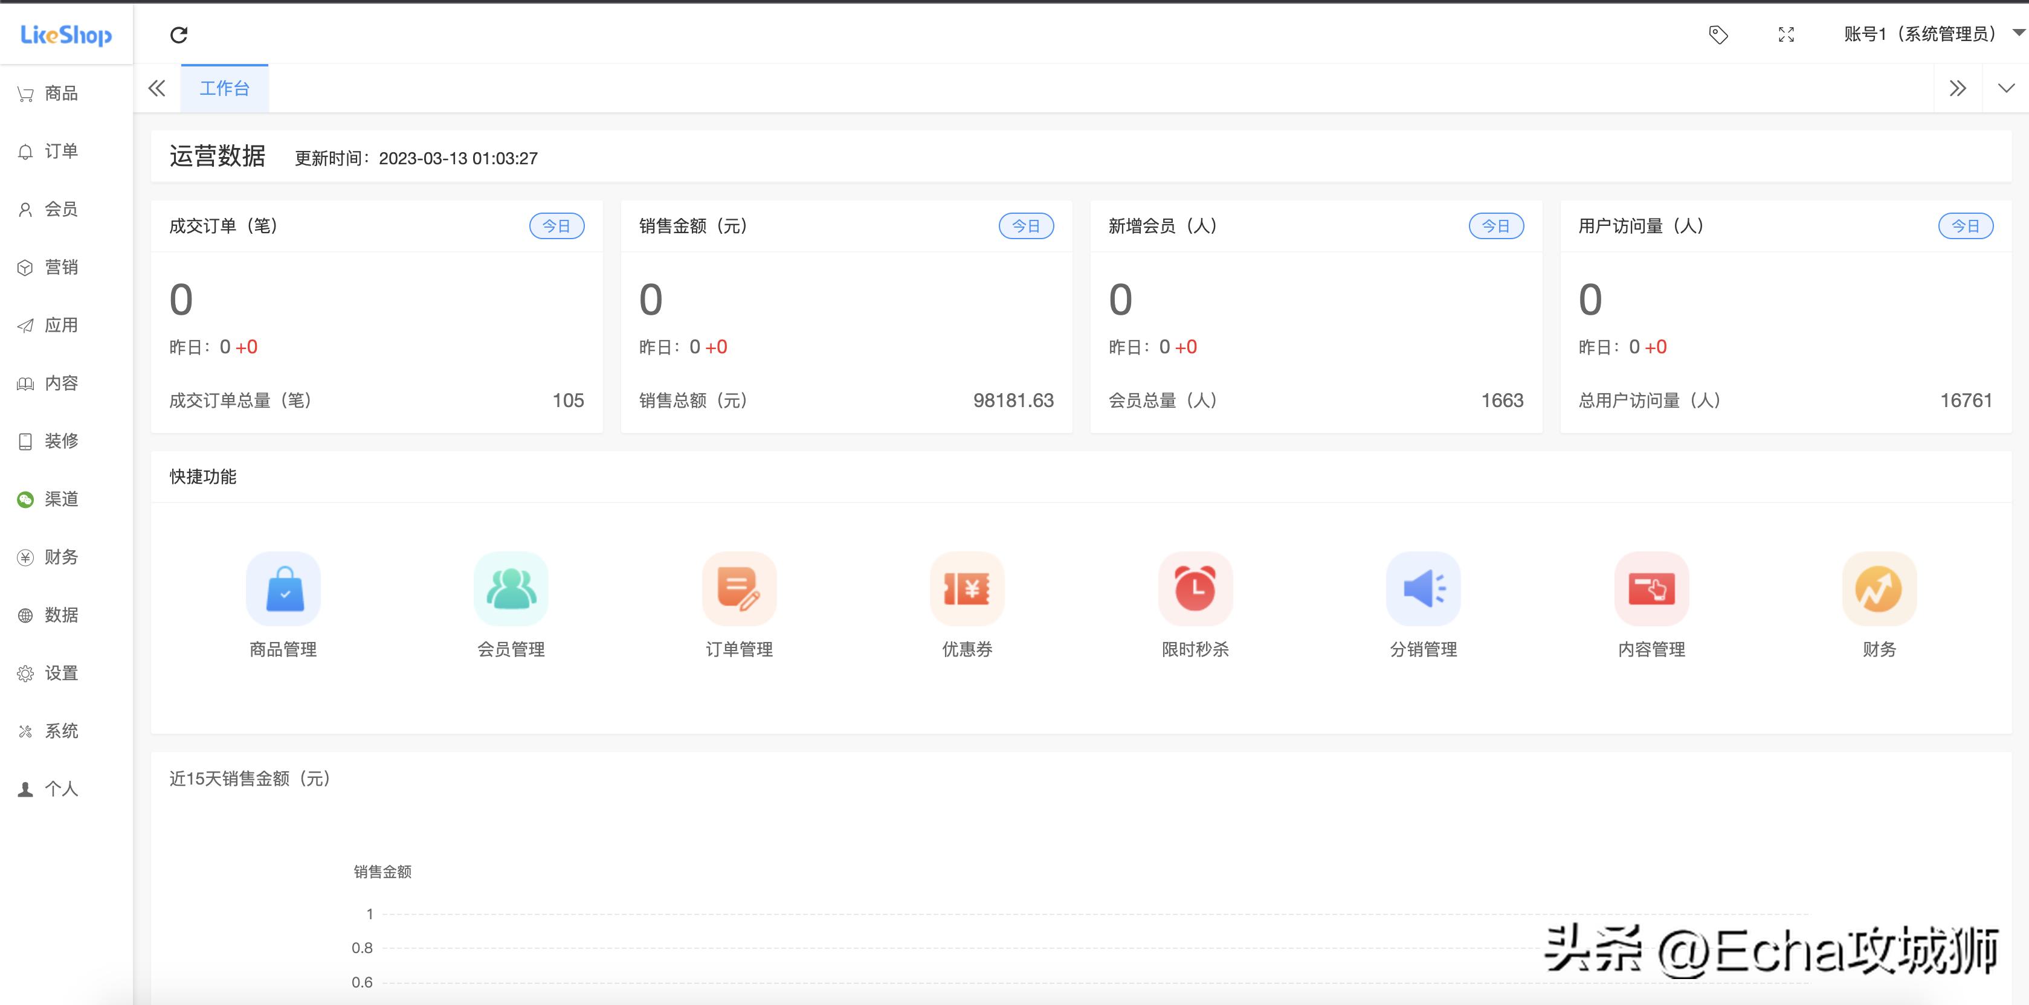
Task: Toggle the 销售金额 chart legend
Action: (384, 872)
